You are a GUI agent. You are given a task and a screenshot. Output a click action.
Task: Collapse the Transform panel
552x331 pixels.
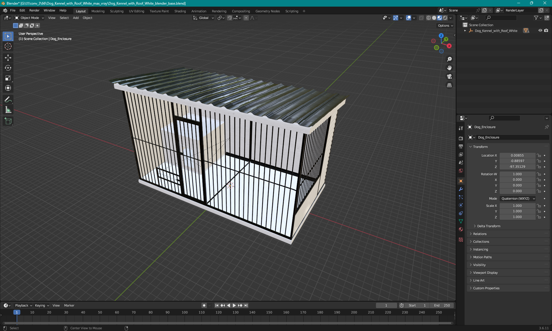(x=480, y=147)
